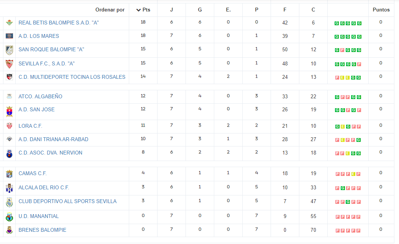Select the Brenes Balompie crest icon
399x244 pixels.
tap(10, 230)
